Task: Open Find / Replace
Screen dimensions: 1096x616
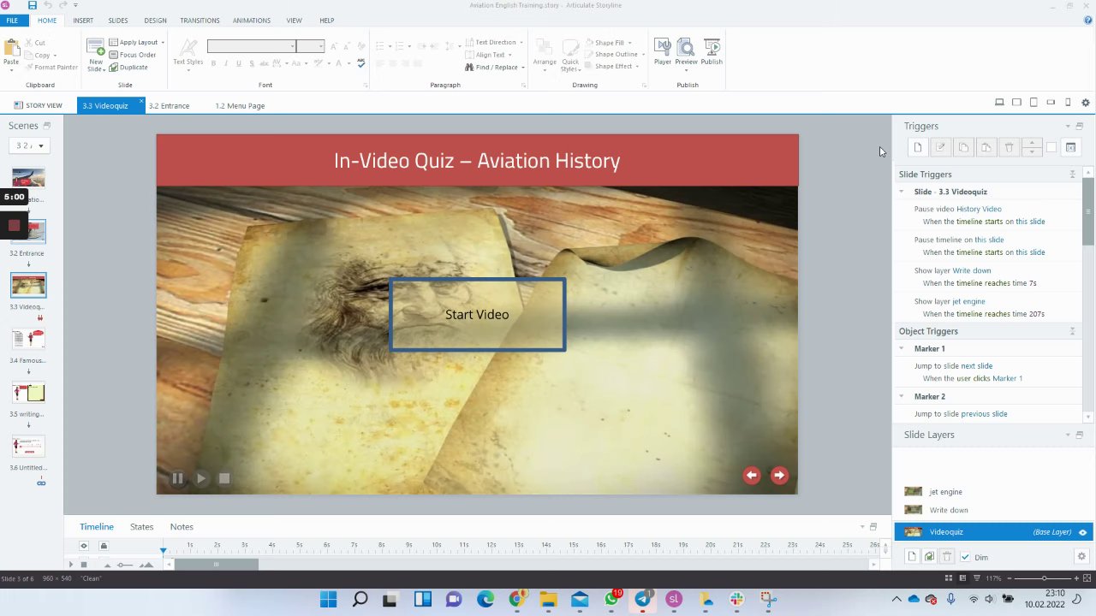Action: coord(492,68)
